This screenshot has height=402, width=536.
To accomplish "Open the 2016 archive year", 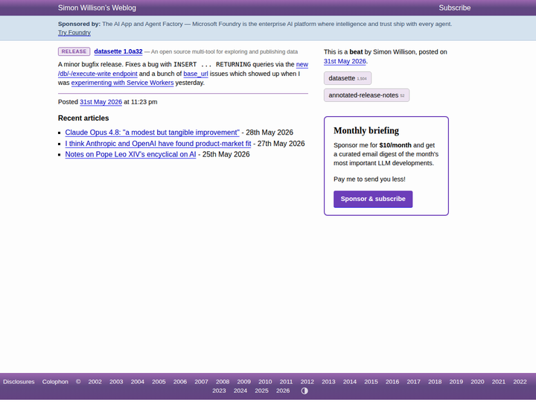I will tap(392, 382).
